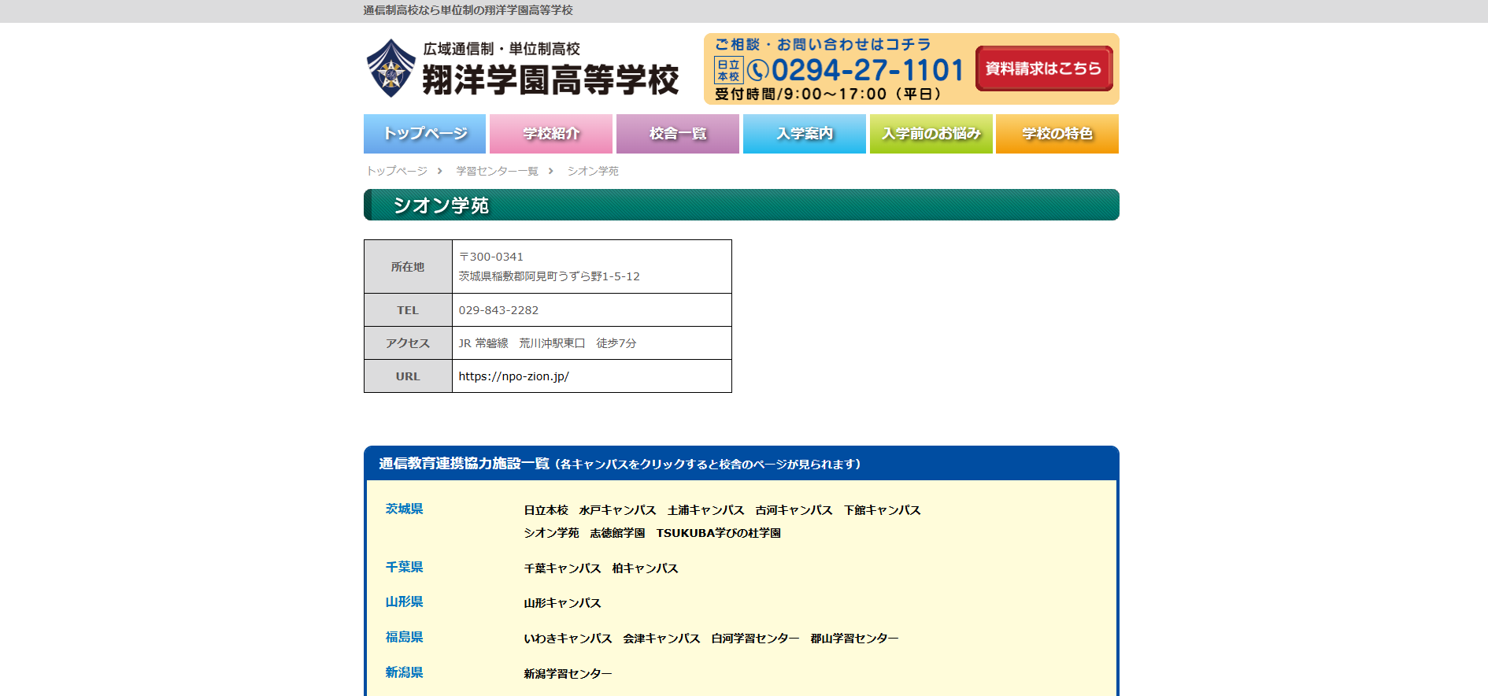The height and width of the screenshot is (696, 1488).
Task: Open the 入学前のお悩み navigation tab
Action: tap(931, 134)
